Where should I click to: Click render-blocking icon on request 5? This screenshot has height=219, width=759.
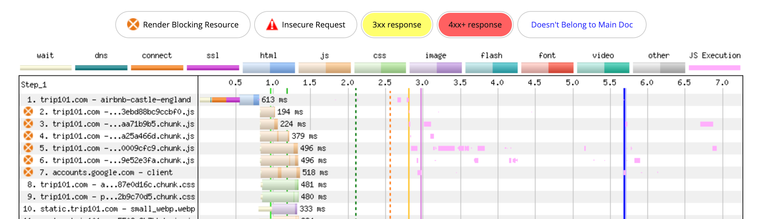(28, 148)
